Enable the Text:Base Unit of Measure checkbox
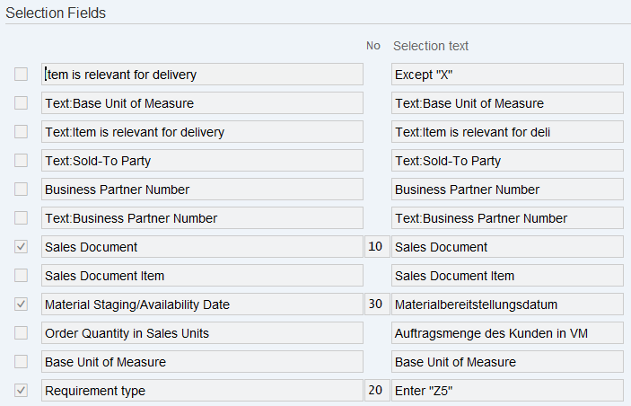The width and height of the screenshot is (631, 406). coord(22,103)
